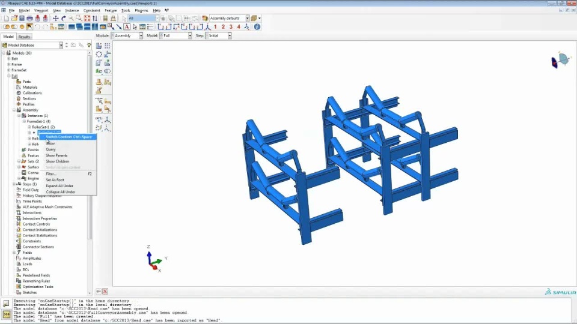
Task: Choose Switch Context in context menu
Action: [x=68, y=137]
